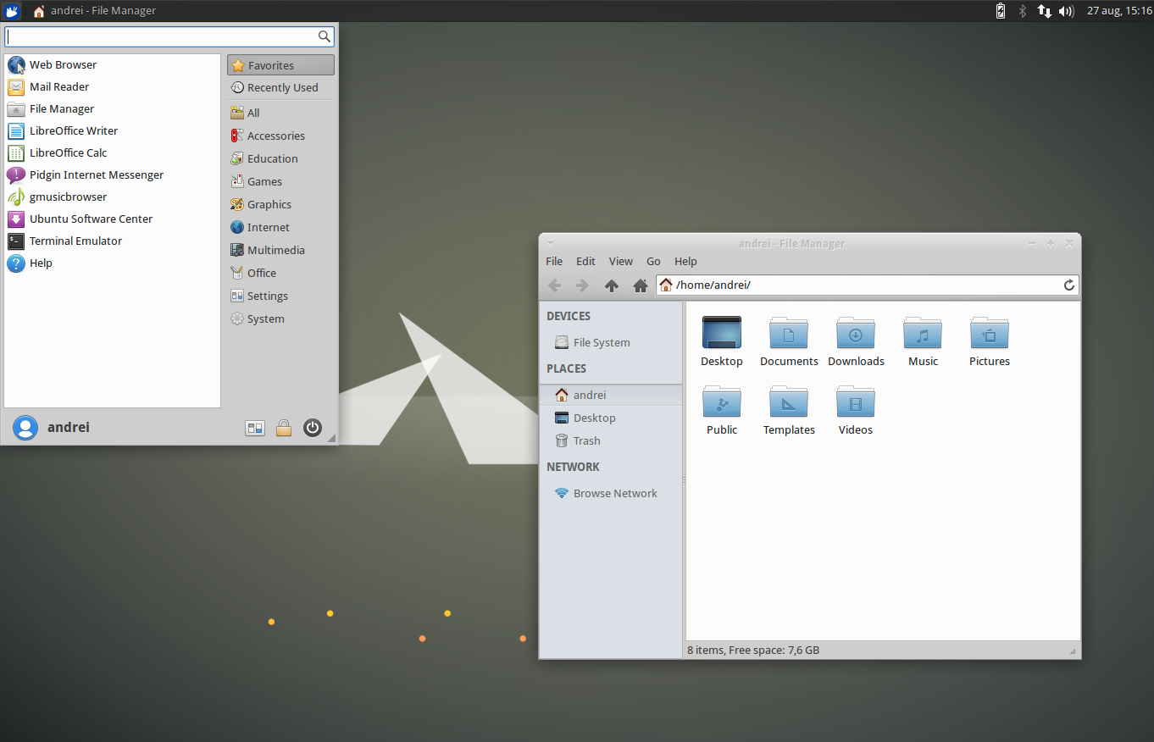Click the volume icon in the system tray
Viewport: 1154px width, 742px height.
(x=1066, y=11)
